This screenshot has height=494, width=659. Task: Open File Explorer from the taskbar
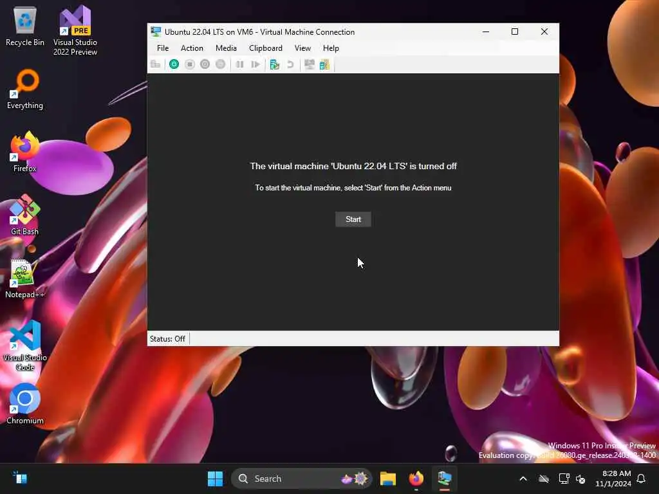388,479
